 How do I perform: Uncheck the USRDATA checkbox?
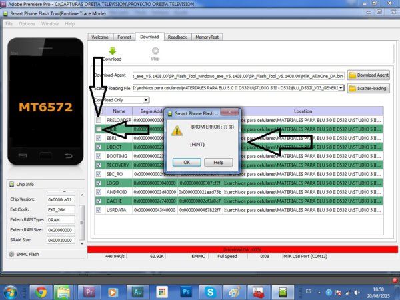pos(99,210)
